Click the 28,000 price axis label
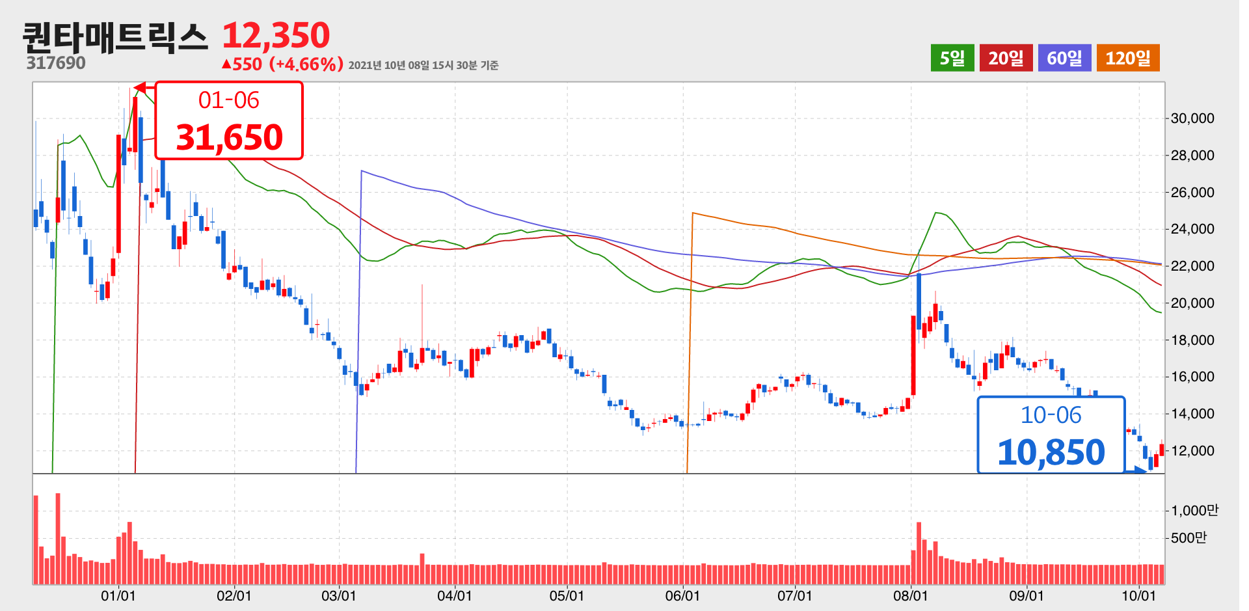Screen dimensions: 1249x611 coord(1192,156)
